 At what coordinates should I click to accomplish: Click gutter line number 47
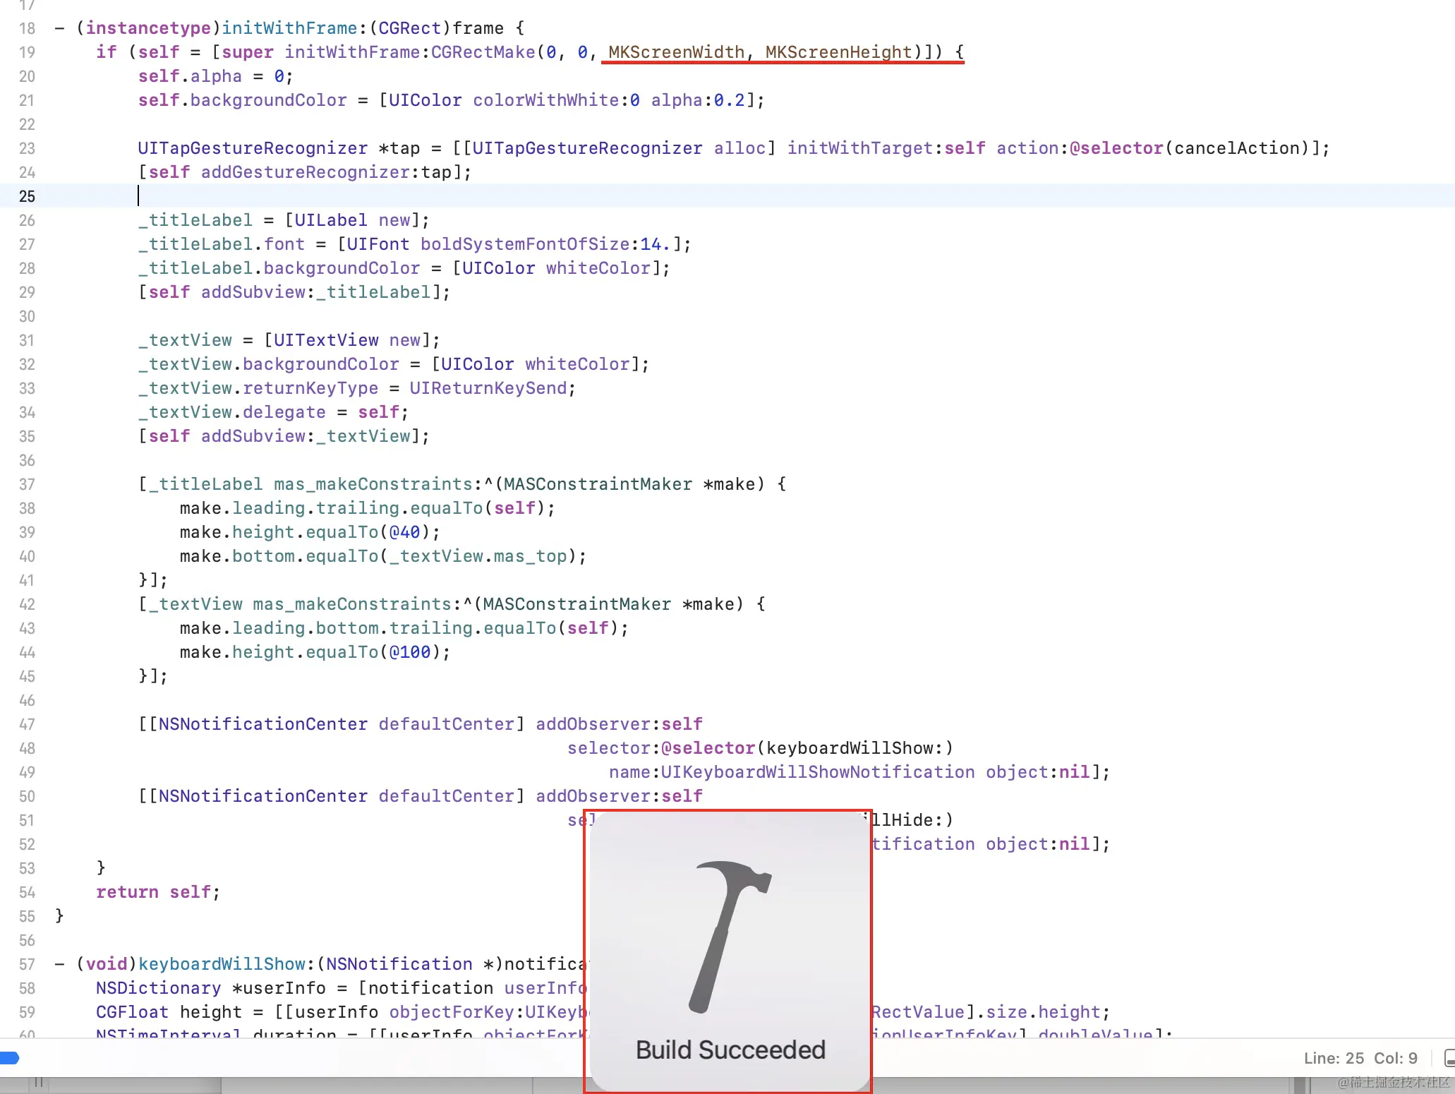tap(27, 724)
